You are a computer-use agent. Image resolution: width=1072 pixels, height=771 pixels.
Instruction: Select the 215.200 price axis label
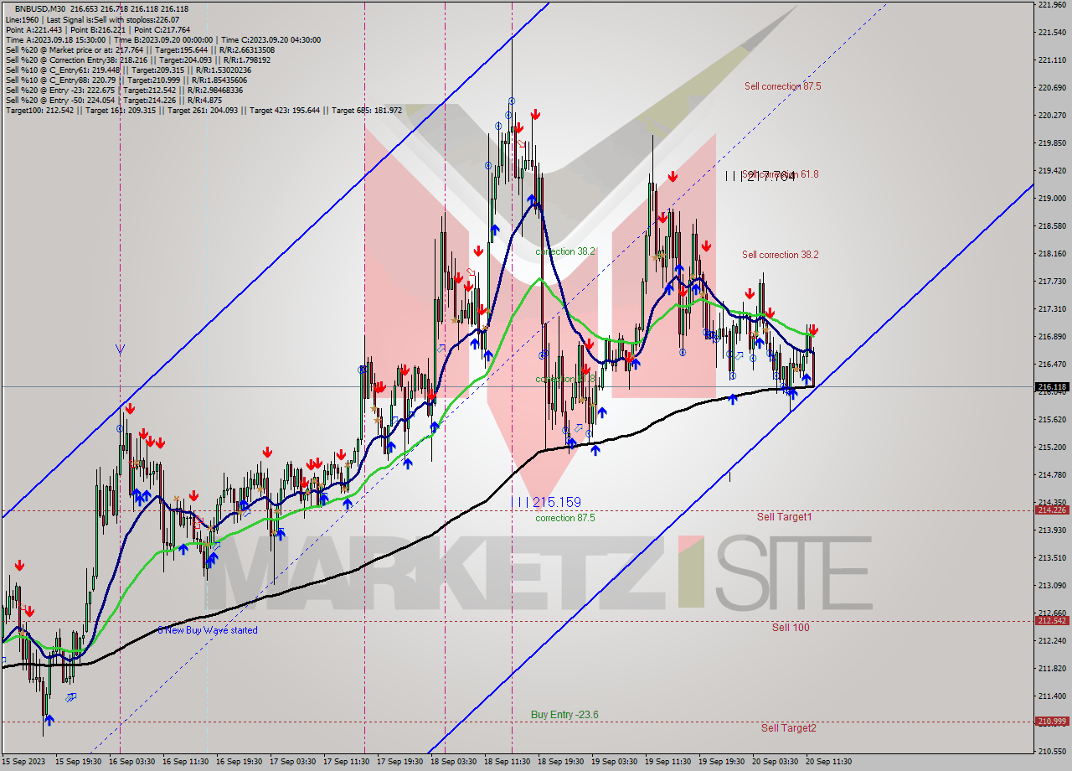click(x=1052, y=447)
